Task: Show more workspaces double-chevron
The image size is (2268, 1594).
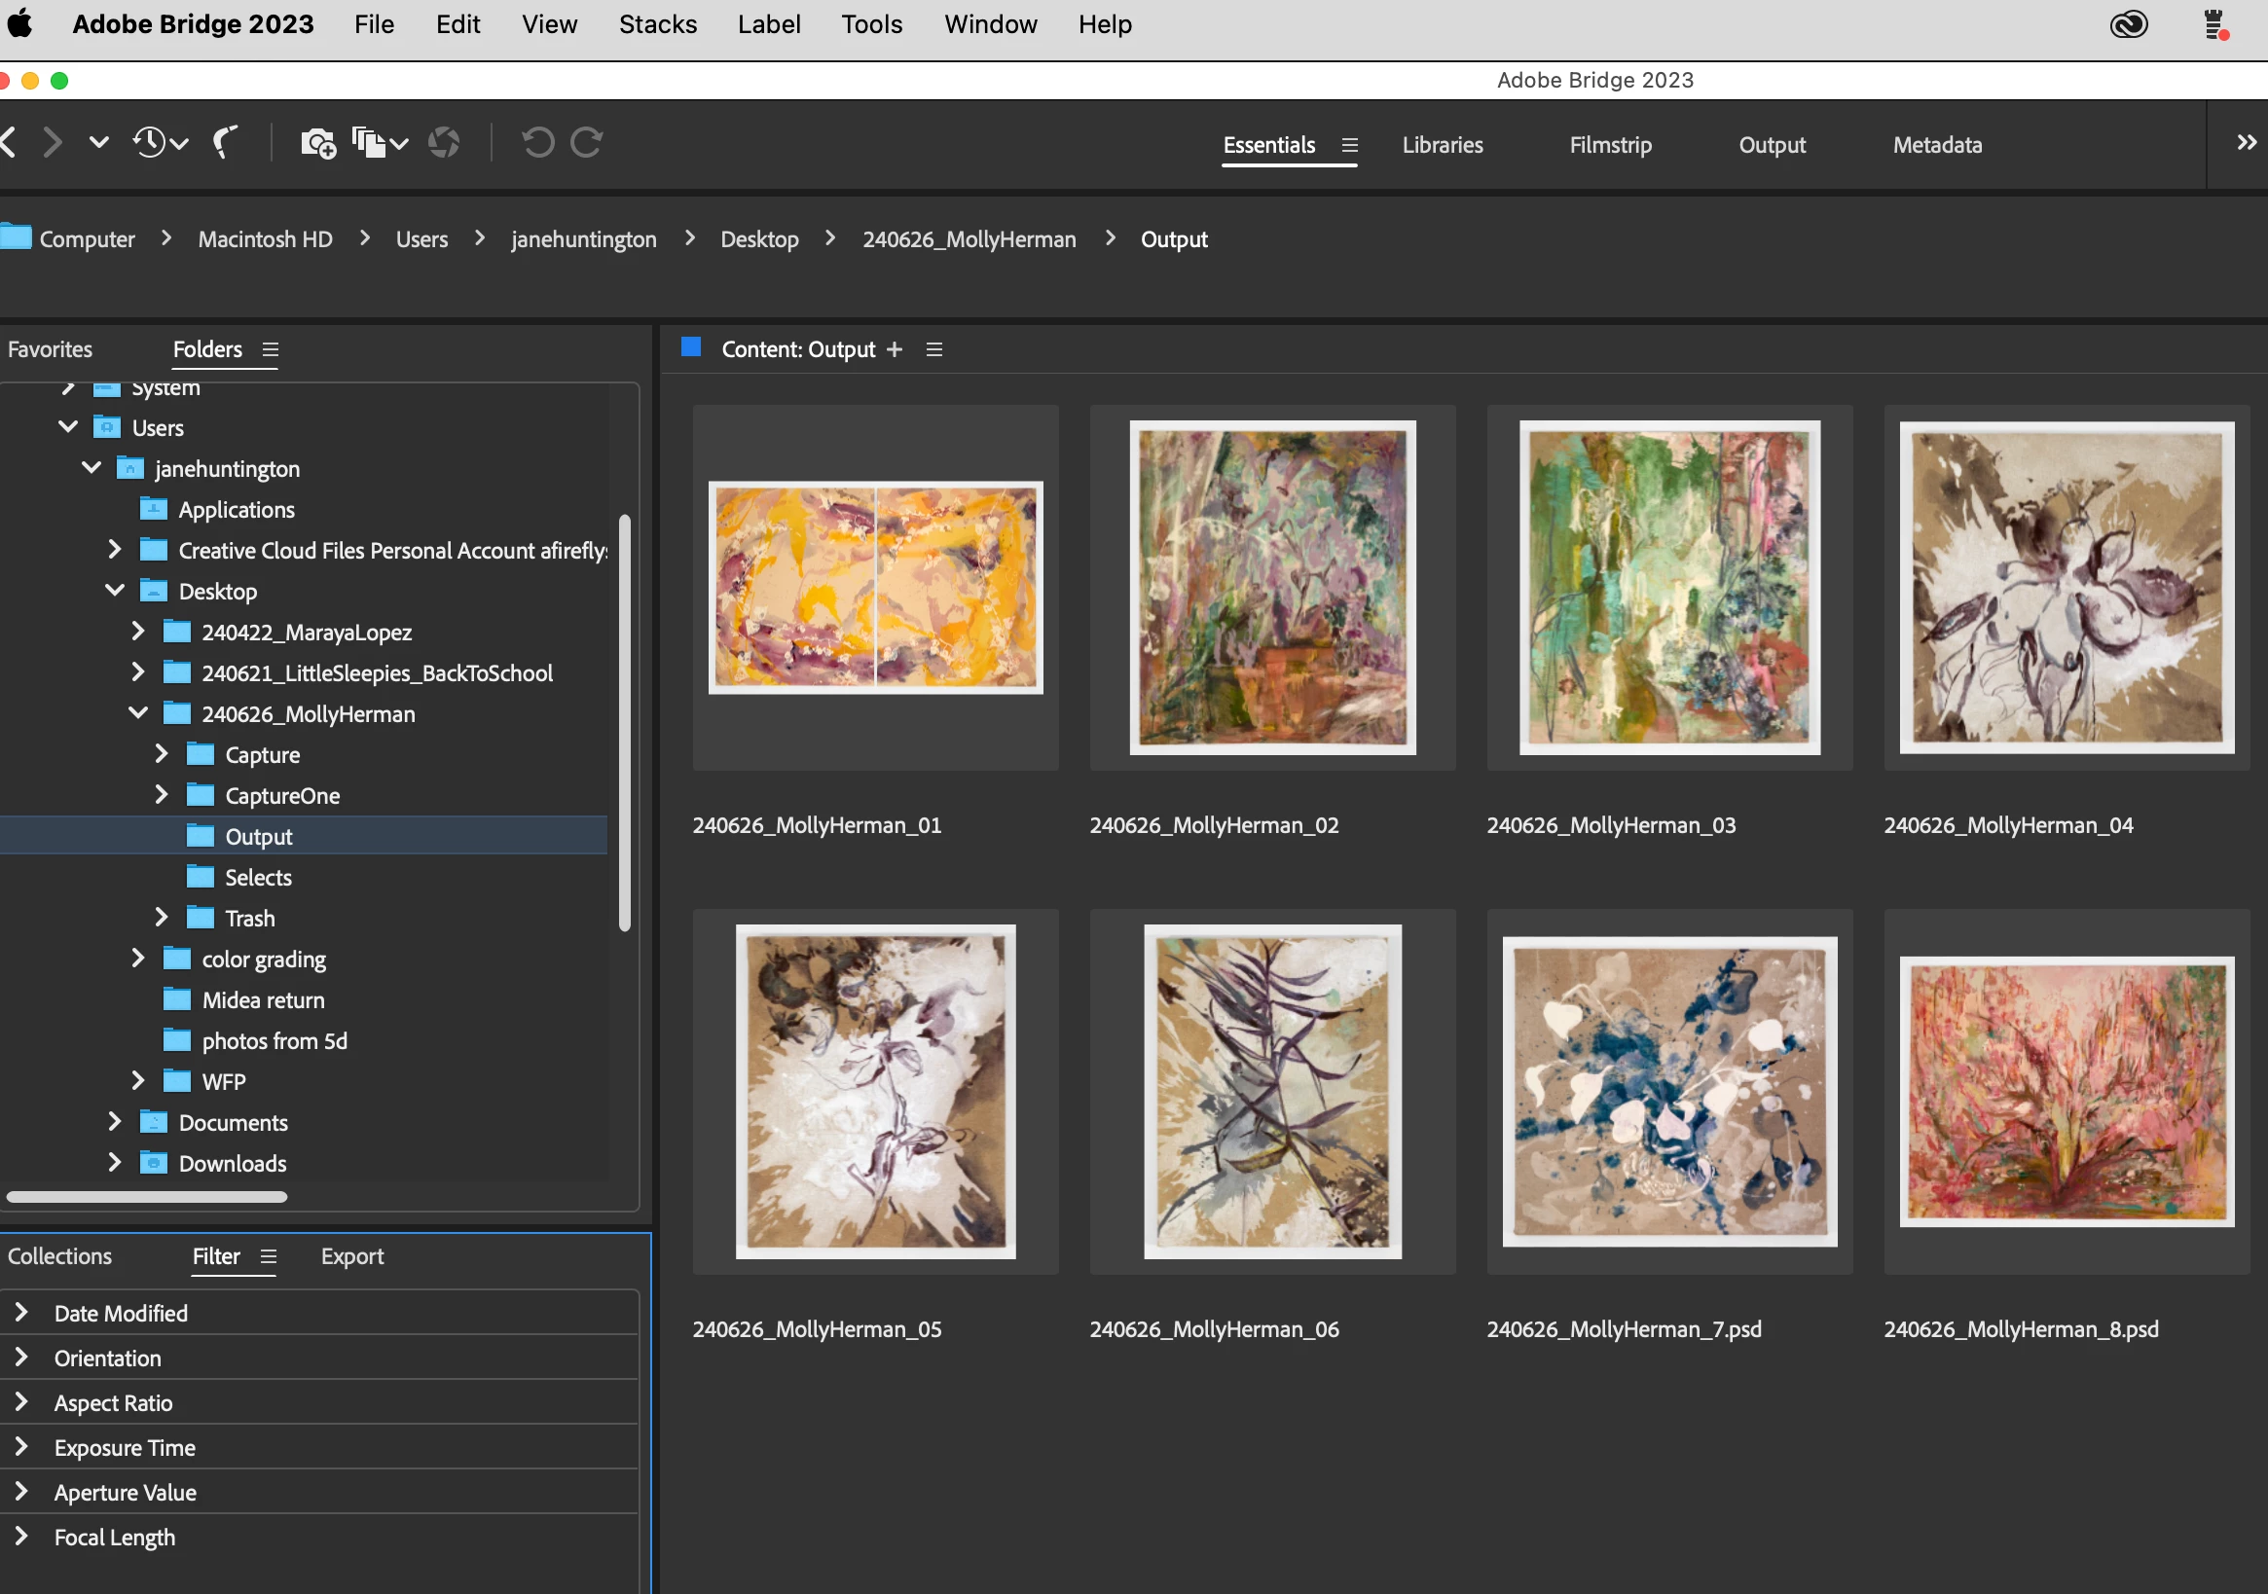Action: 2246,143
